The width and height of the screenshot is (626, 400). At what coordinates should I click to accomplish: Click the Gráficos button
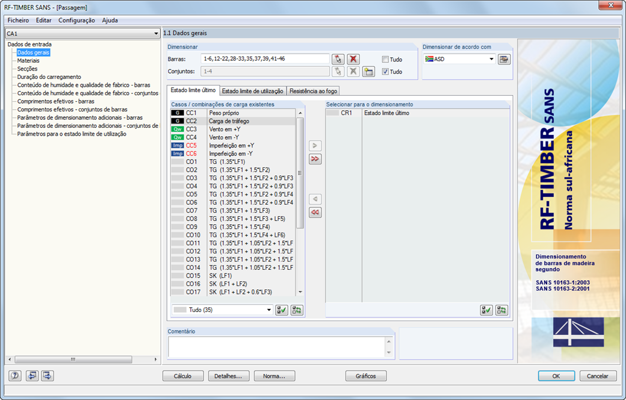click(366, 376)
